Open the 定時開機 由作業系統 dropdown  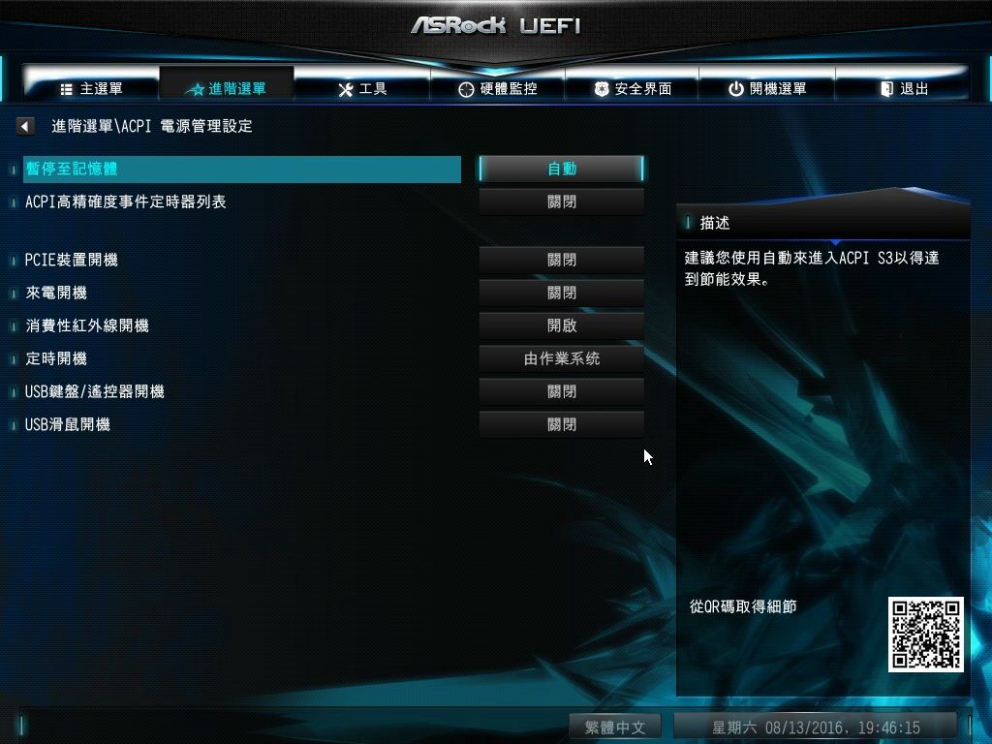pos(561,358)
